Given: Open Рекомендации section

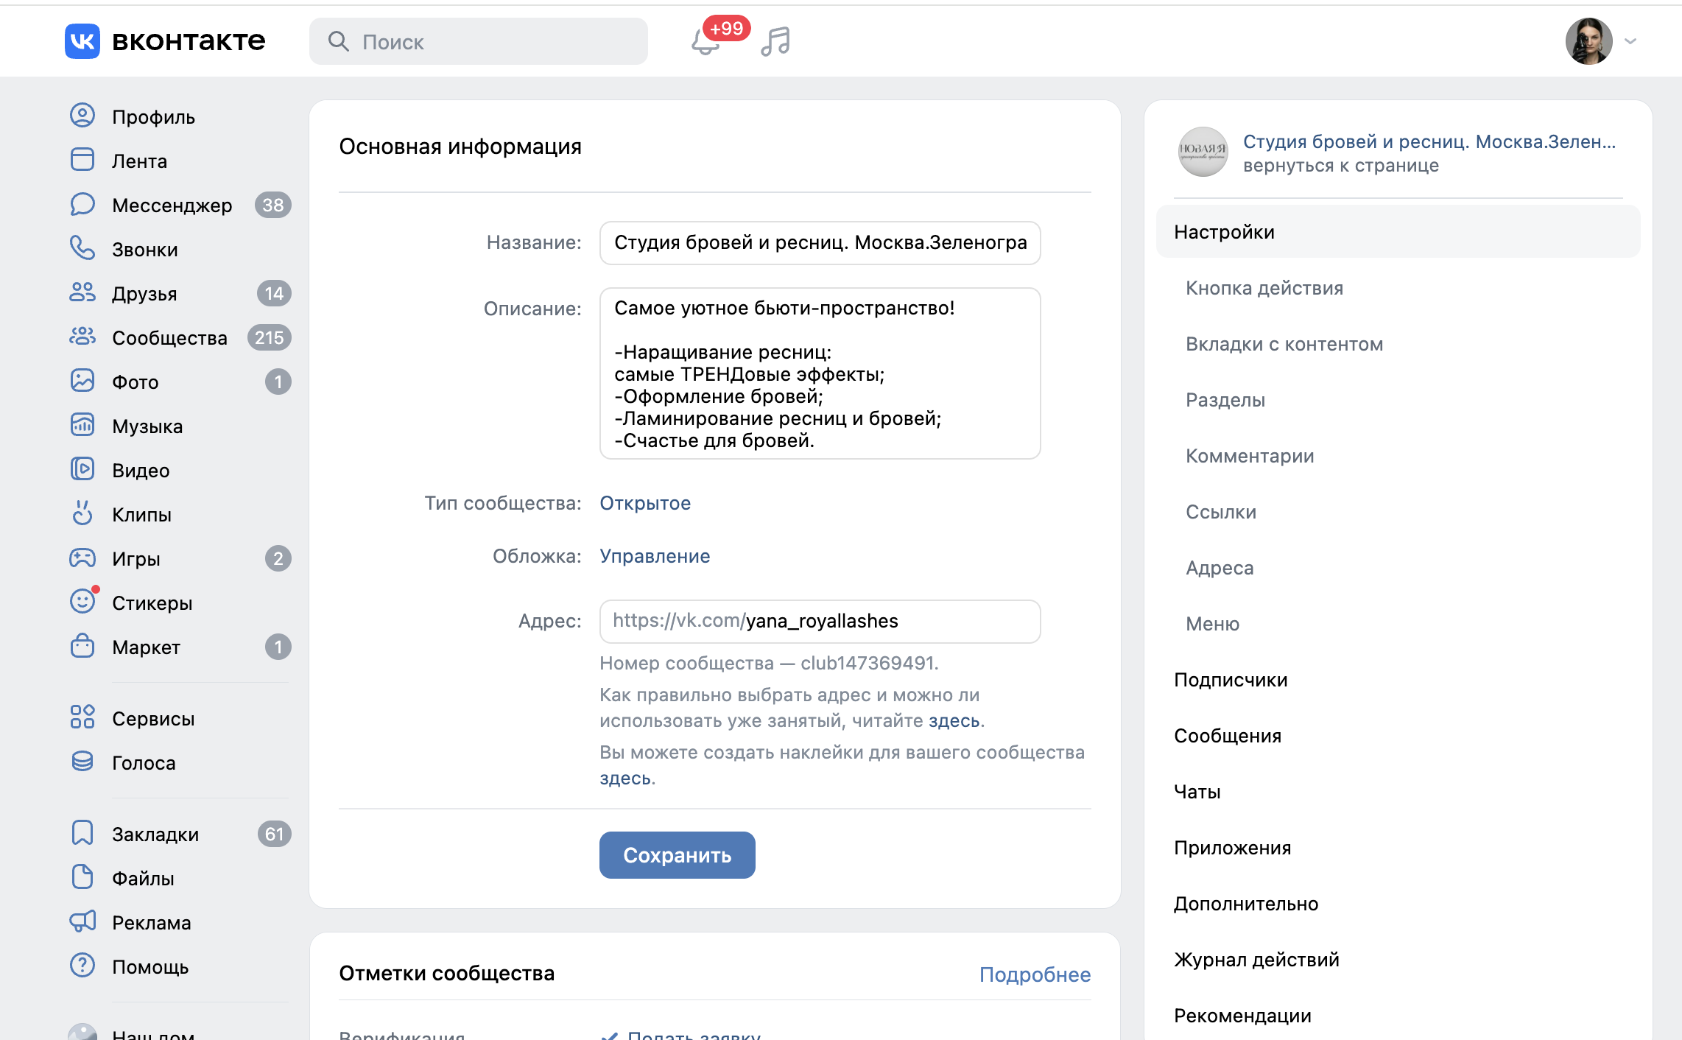Looking at the screenshot, I should pyautogui.click(x=1242, y=1016).
